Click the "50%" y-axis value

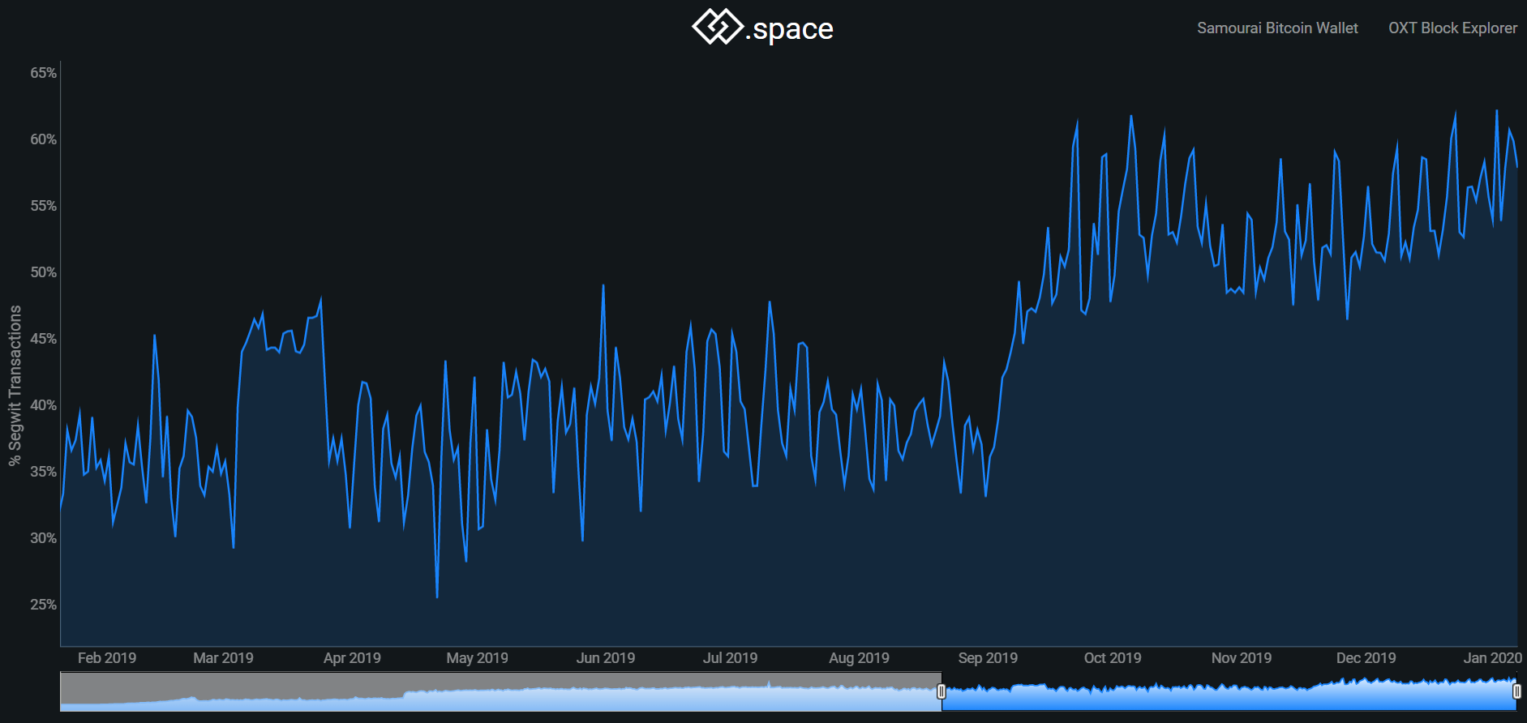pos(44,272)
